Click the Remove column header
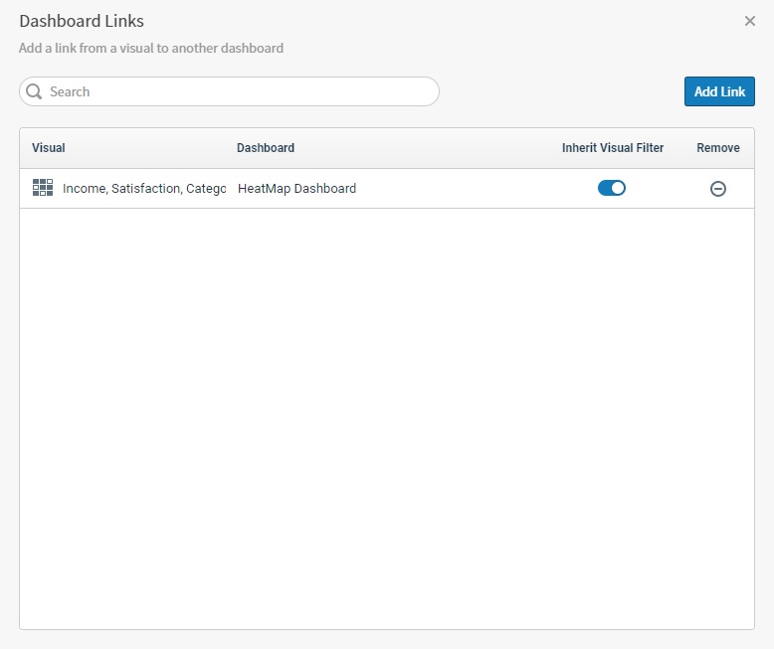The height and width of the screenshot is (649, 774). (718, 148)
